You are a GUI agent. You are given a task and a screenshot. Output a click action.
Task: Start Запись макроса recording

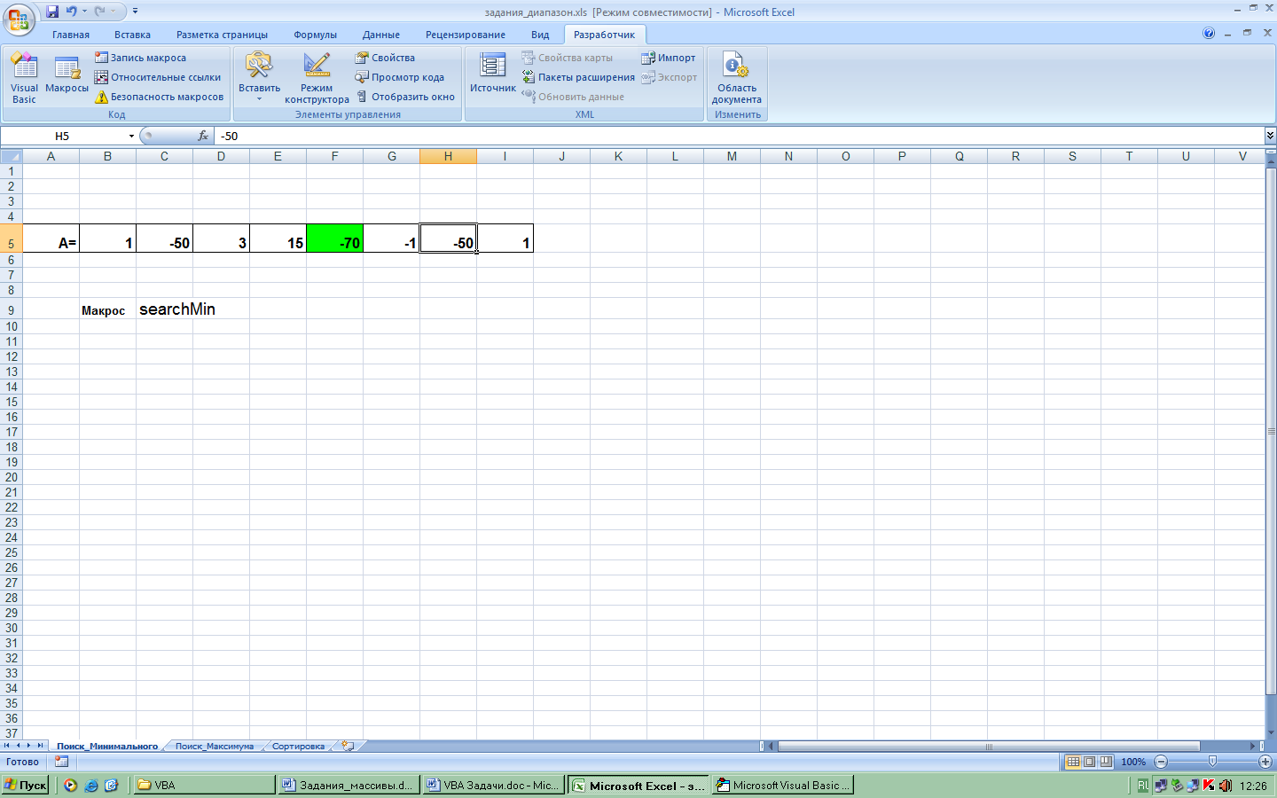coord(140,58)
